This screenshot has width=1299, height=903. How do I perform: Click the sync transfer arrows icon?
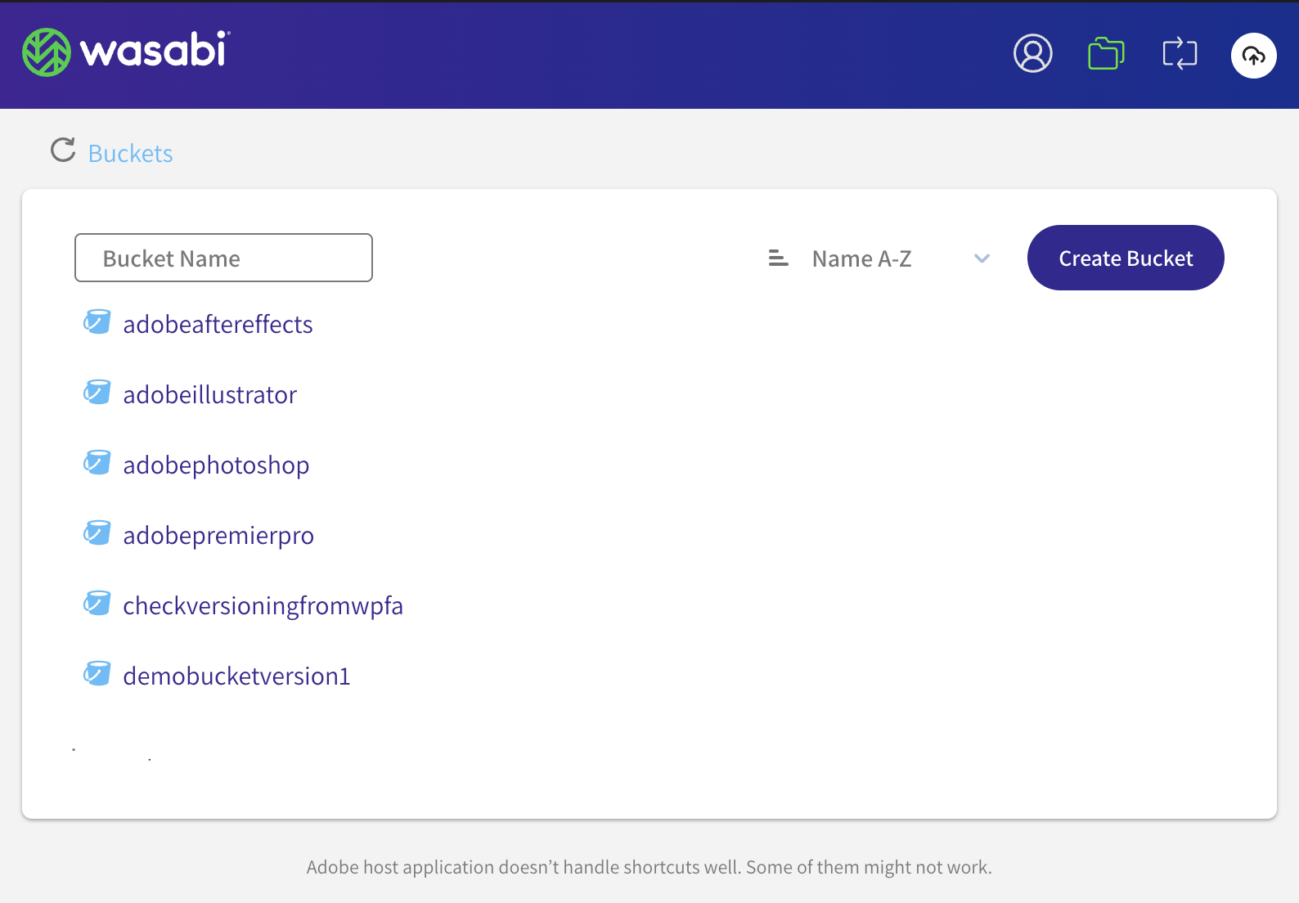pos(1180,54)
